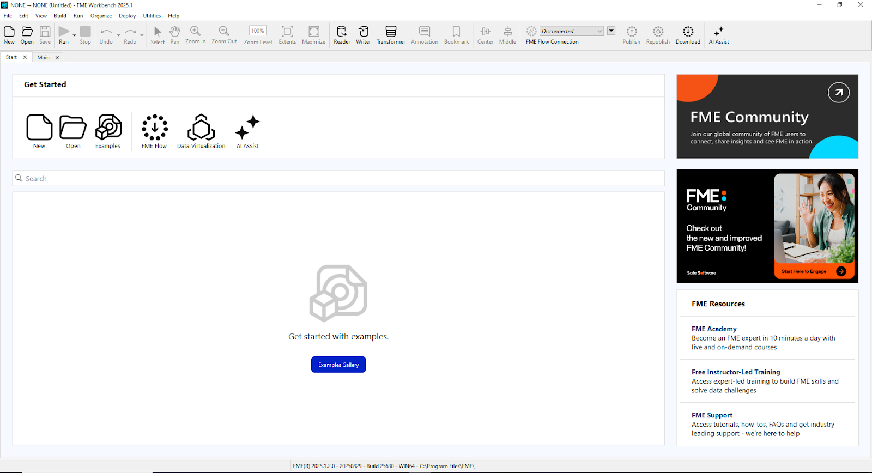Image resolution: width=872 pixels, height=473 pixels.
Task: Click the Transformer toolbar icon
Action: coord(391,35)
